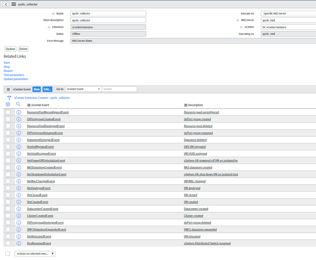Open list personalization gear icon
This screenshot has width=316, height=260.
(7, 104)
